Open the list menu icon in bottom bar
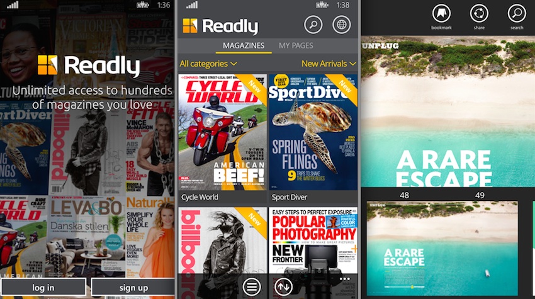Image resolution: width=535 pixels, height=299 pixels. coord(252,286)
